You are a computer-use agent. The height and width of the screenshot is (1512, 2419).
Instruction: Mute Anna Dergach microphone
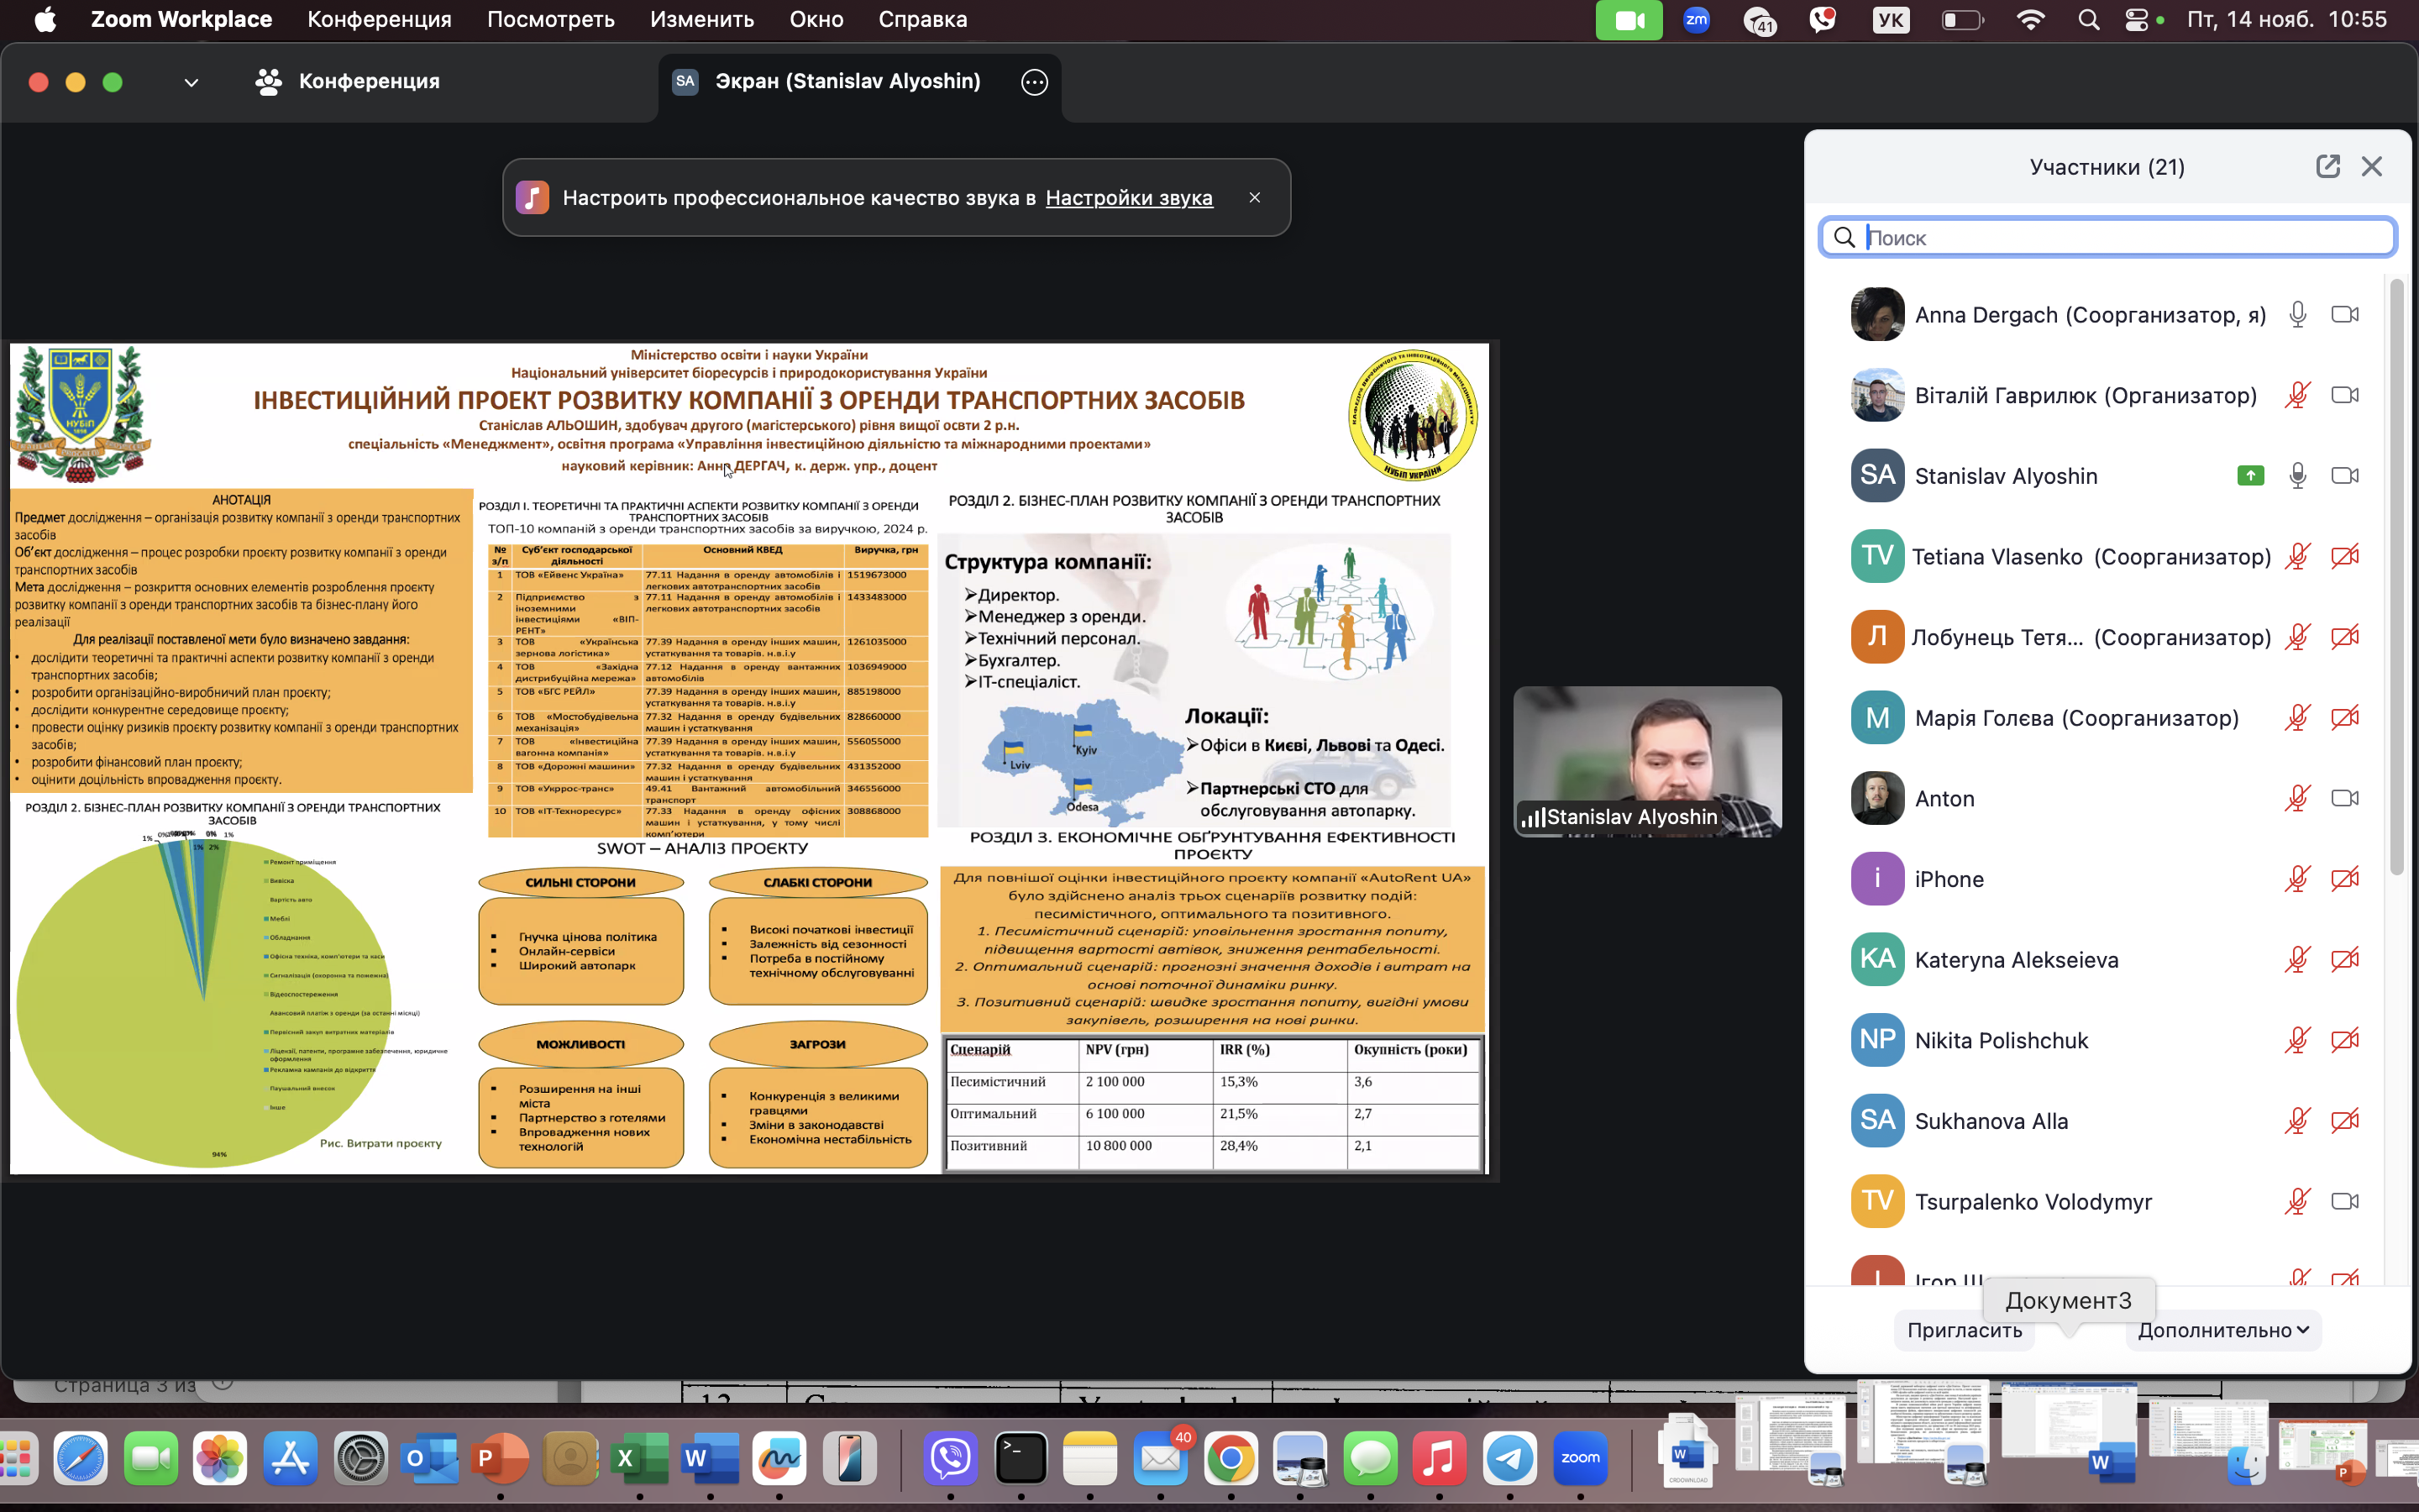coord(2298,315)
